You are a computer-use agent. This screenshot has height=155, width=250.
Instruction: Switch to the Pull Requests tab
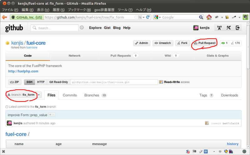point(124,56)
